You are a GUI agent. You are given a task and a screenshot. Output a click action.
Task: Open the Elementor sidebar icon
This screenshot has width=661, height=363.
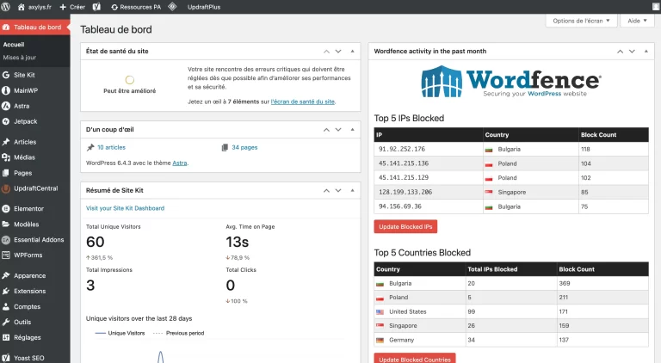[6, 209]
